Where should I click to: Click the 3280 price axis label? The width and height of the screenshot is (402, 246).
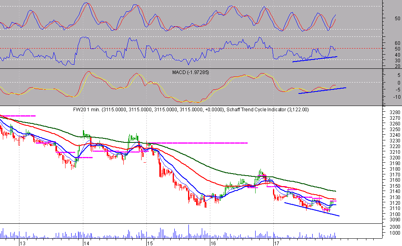point(391,112)
